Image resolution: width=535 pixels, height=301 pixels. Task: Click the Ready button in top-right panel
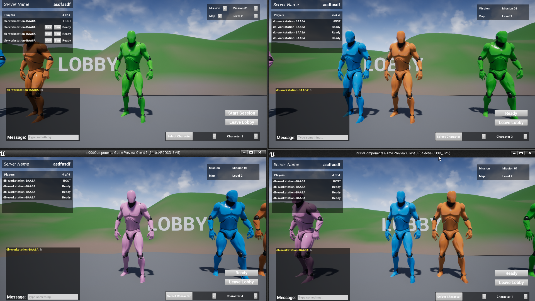[x=511, y=113]
